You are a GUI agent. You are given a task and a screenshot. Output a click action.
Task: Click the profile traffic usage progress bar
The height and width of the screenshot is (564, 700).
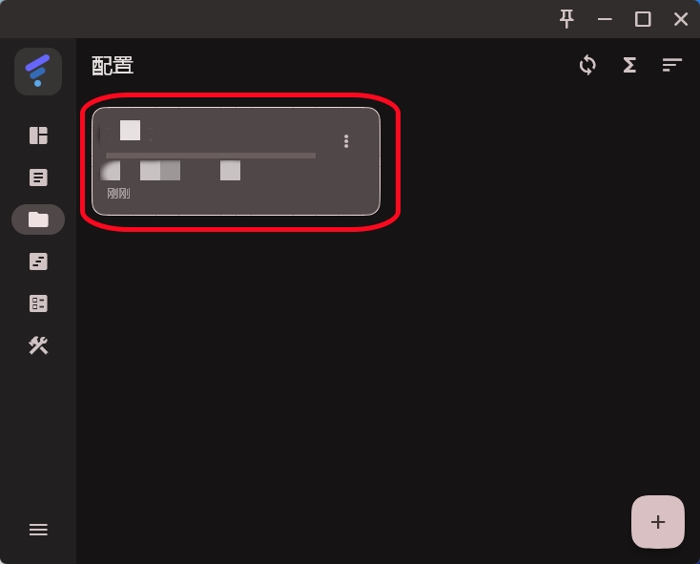point(211,156)
